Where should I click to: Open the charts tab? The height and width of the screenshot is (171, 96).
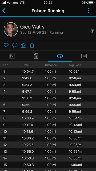(84, 56)
